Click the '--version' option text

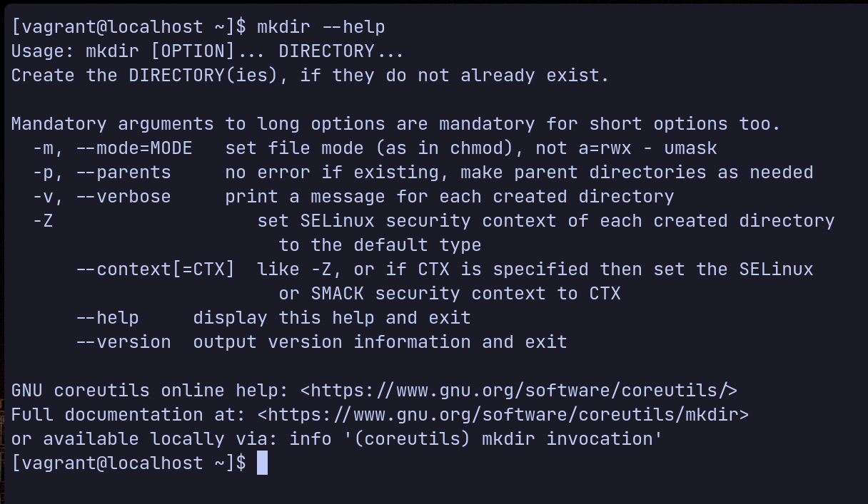pyautogui.click(x=123, y=342)
